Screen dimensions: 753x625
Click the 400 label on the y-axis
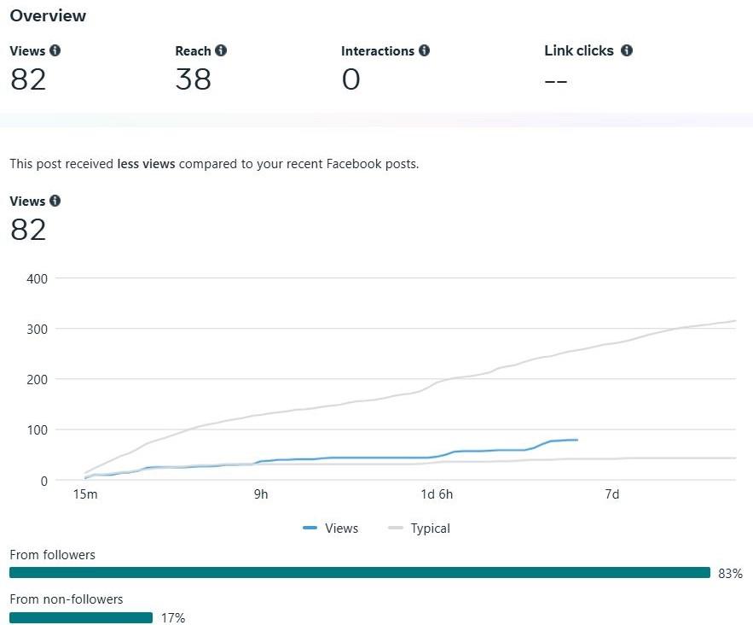tap(37, 278)
